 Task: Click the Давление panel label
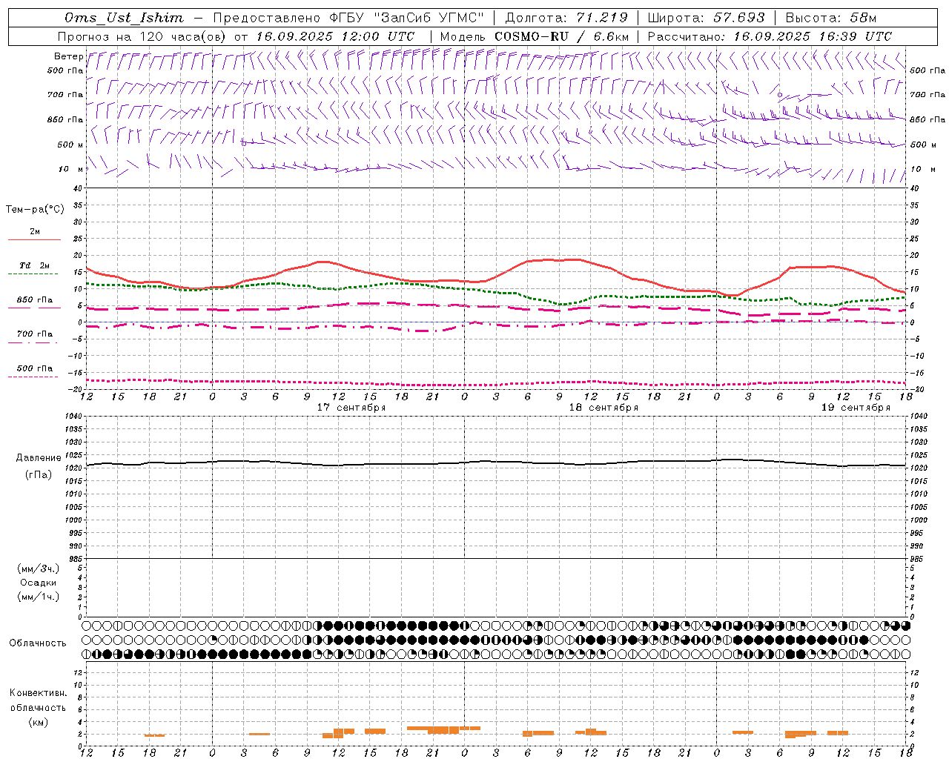(39, 458)
